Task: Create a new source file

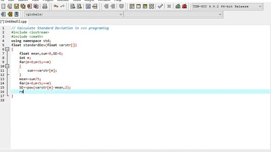Action: 3,6
